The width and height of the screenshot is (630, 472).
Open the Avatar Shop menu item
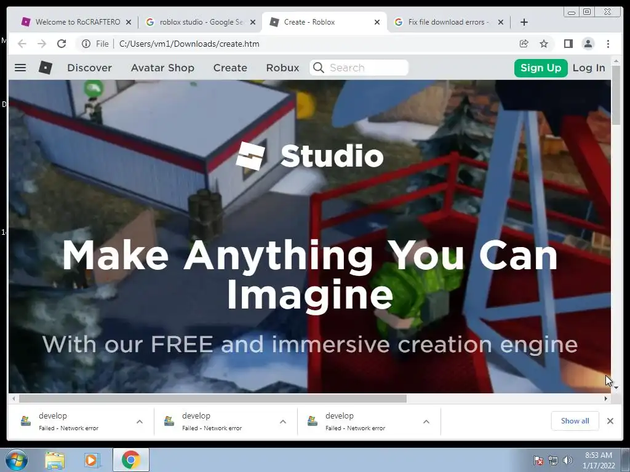162,68
